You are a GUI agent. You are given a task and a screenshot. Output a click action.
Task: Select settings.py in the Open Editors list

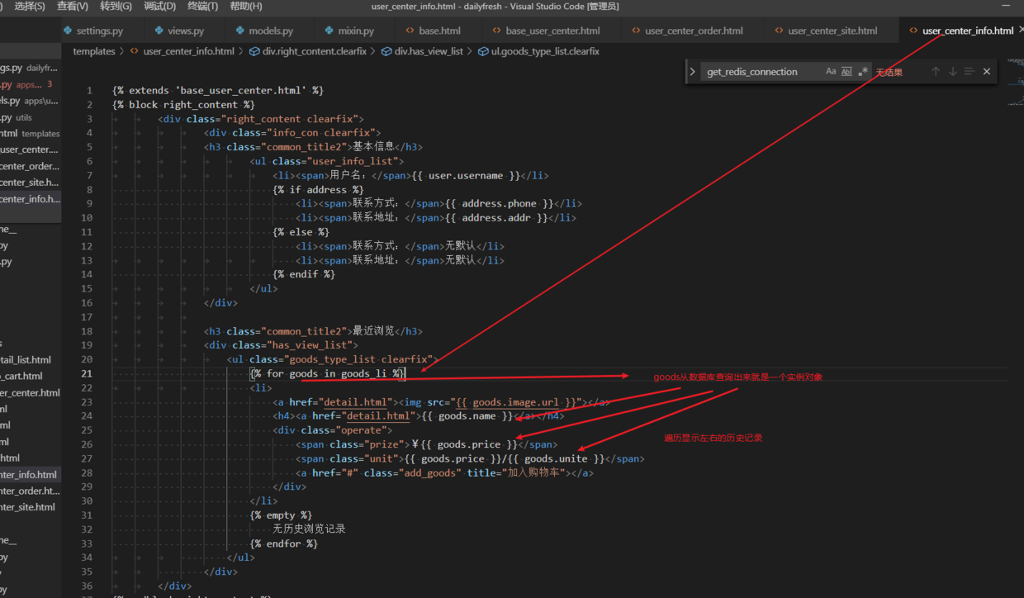point(30,68)
